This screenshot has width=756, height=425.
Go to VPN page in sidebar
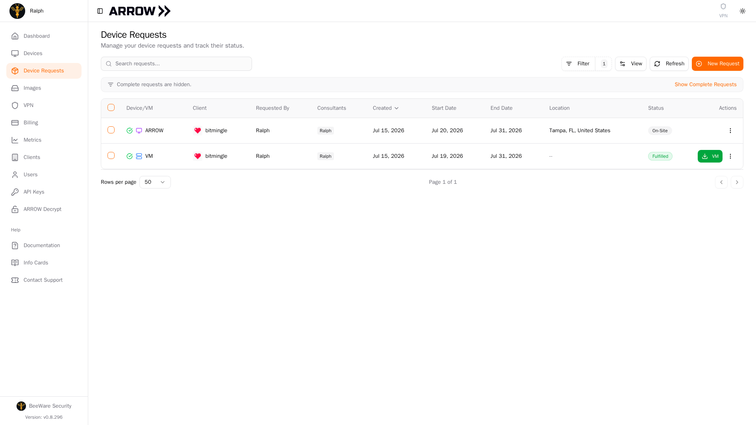44,105
